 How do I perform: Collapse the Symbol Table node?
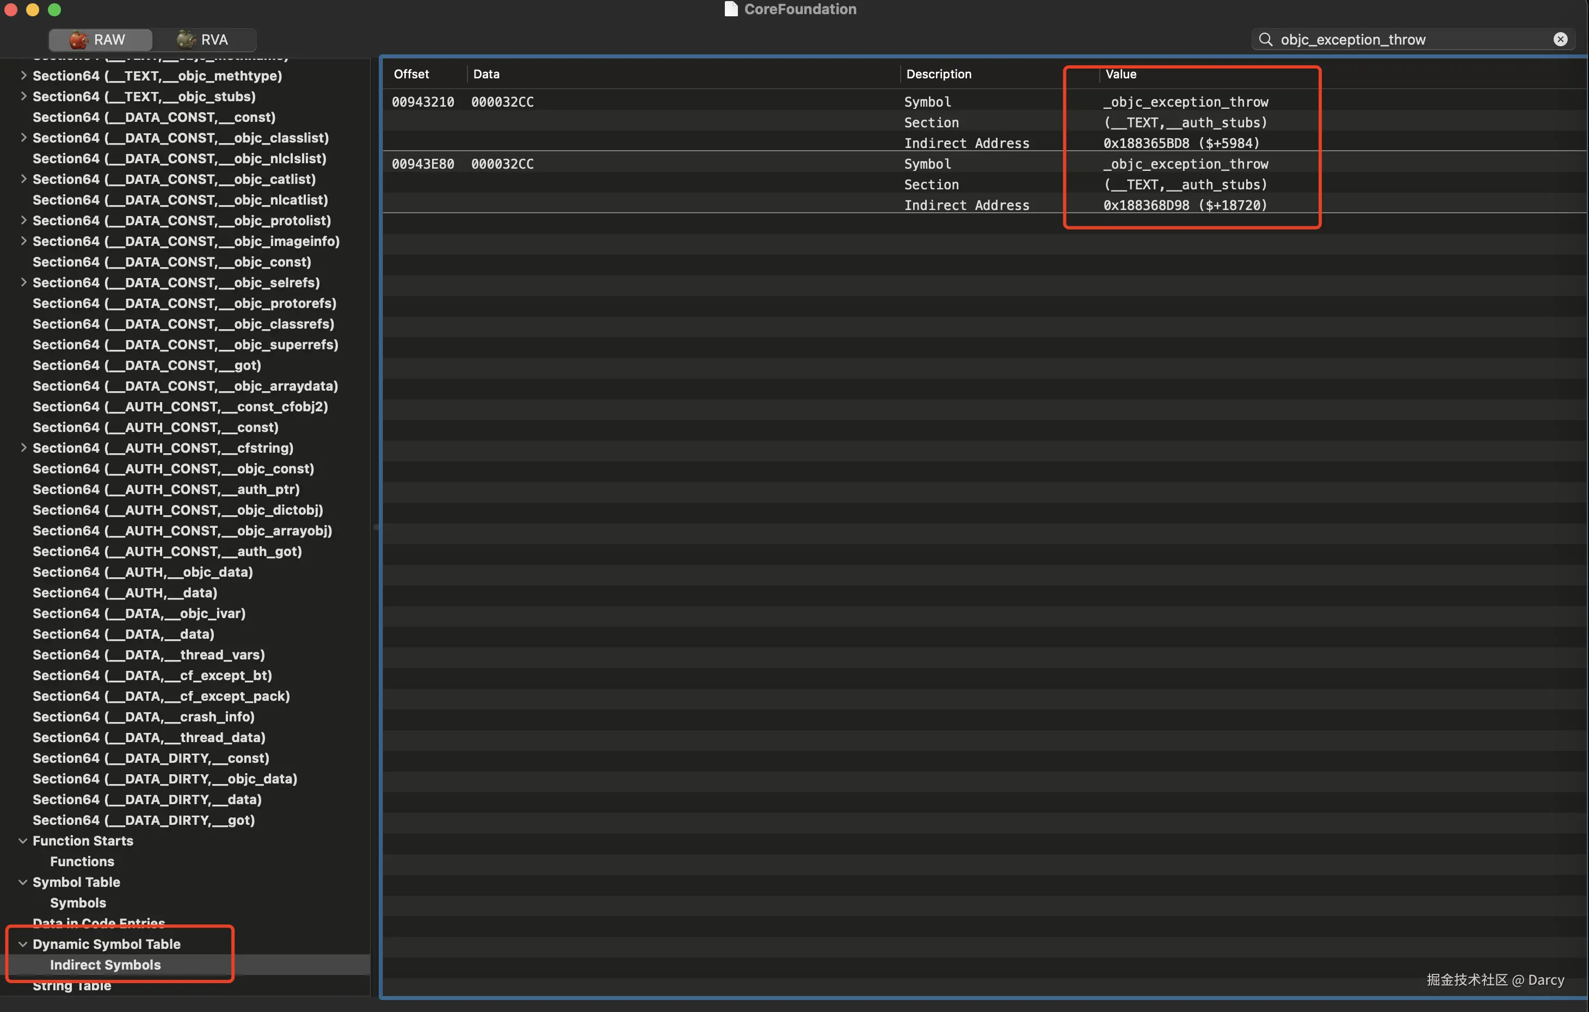pos(23,882)
